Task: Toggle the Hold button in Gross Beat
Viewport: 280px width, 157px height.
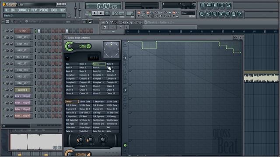Action: click(x=93, y=58)
